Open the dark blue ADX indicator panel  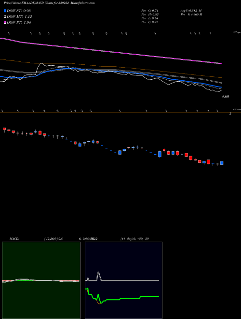click(x=123, y=280)
